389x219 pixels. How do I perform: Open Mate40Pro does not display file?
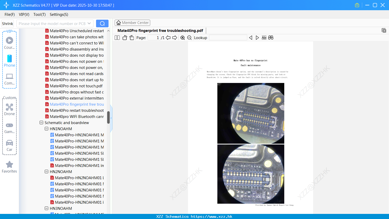click(75, 55)
